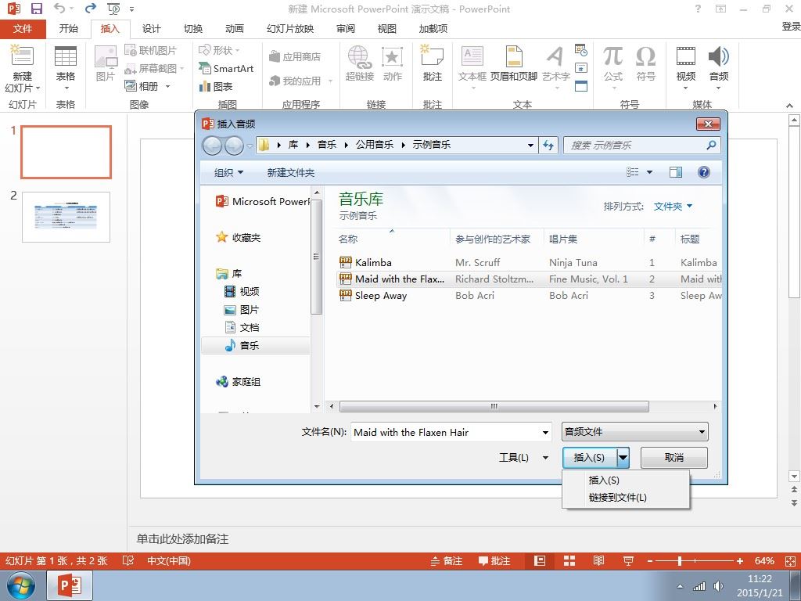
Task: Switch to reading view in status bar
Action: pyautogui.click(x=598, y=560)
